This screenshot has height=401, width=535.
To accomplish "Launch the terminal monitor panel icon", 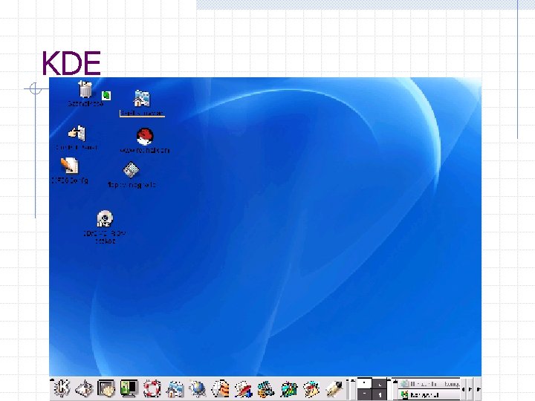I will 129,388.
